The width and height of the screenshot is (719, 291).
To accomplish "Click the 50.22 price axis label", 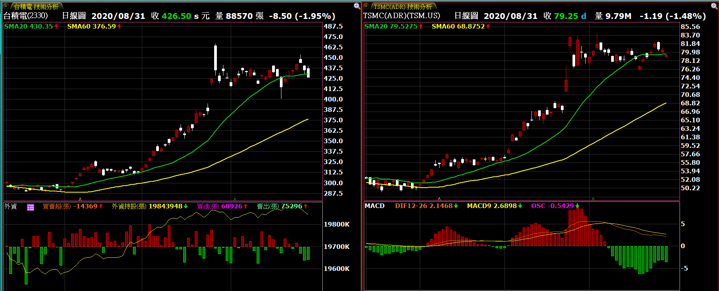I will 690,188.
